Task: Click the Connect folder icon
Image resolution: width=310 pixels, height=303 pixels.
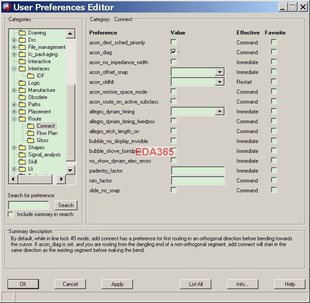Action: point(30,126)
